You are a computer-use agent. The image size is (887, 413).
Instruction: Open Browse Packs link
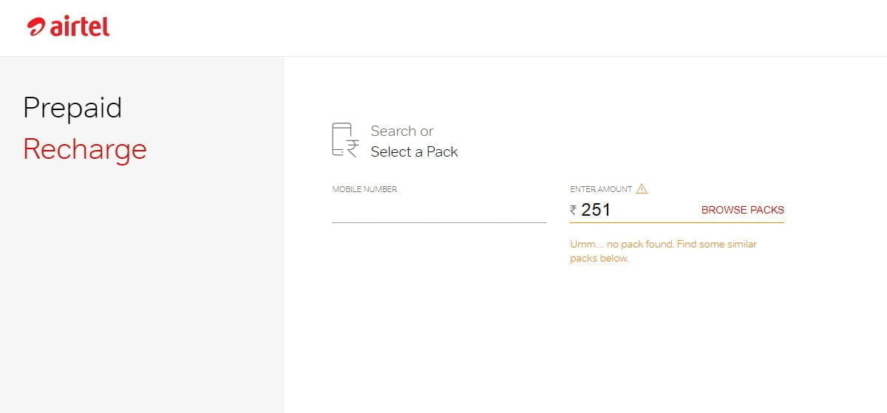tap(742, 210)
